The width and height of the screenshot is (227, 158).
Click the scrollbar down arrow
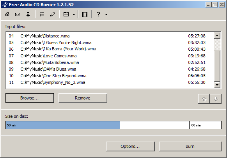[217, 85]
